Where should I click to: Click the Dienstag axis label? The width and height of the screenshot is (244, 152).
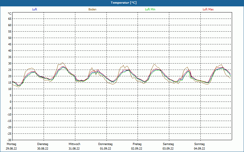[x=43, y=144]
